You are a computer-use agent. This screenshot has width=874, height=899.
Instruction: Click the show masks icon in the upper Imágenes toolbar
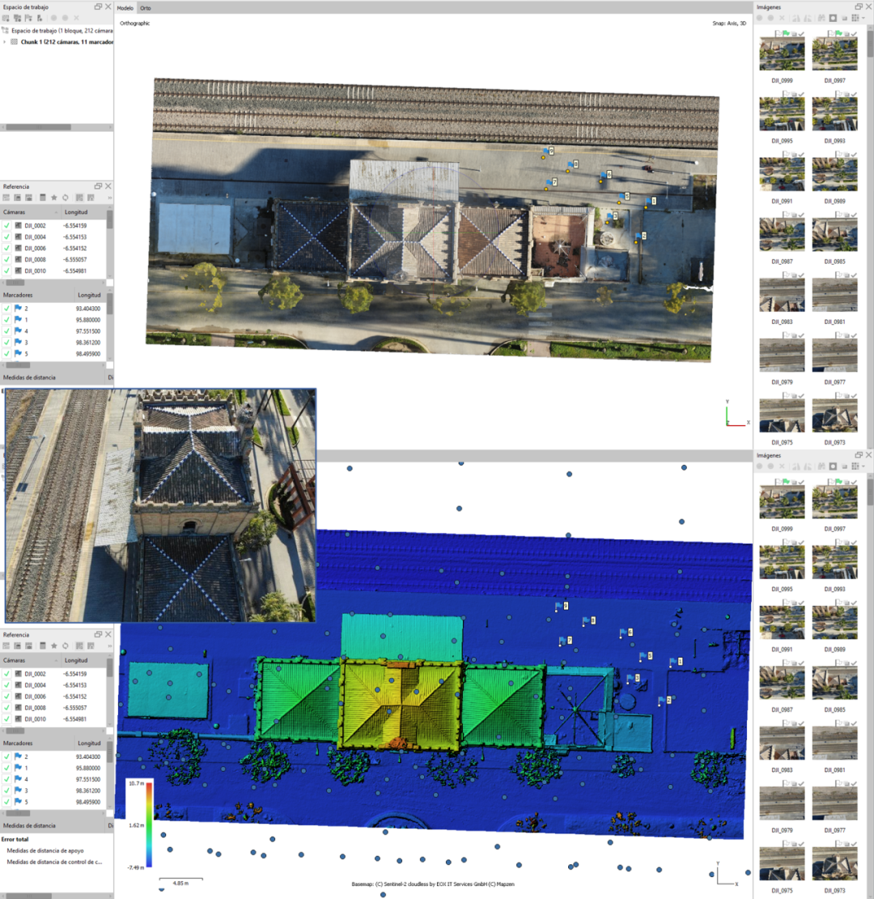click(x=834, y=19)
